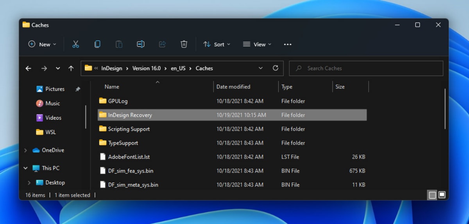This screenshot has height=224, width=469.
Task: Click the 10/19/2021 10:15 AM date
Action: [x=241, y=115]
